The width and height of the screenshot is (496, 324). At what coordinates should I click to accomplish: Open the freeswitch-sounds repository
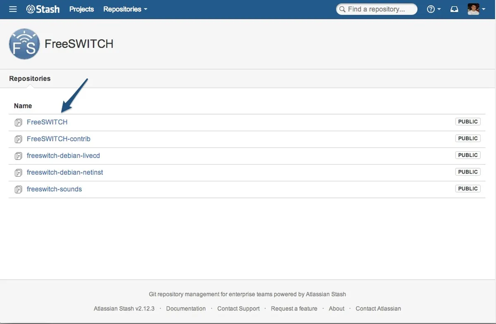coord(54,189)
